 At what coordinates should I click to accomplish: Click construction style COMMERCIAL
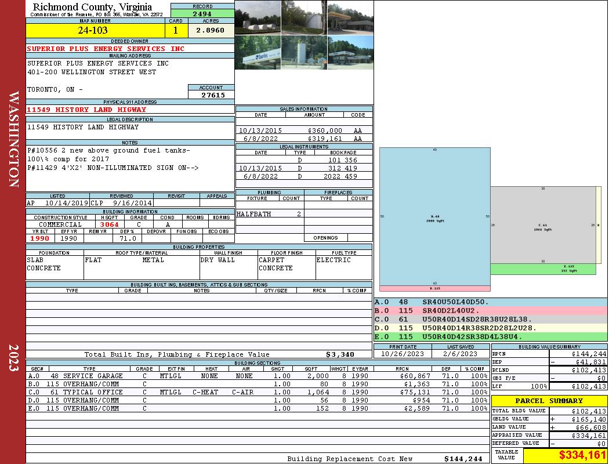click(x=60, y=224)
